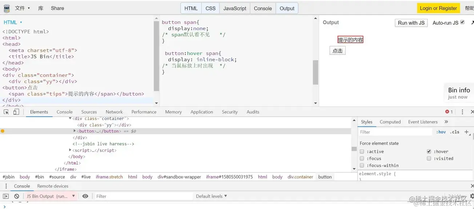
Task: Enable the :focus-within force state checkbox
Action: pos(362,165)
